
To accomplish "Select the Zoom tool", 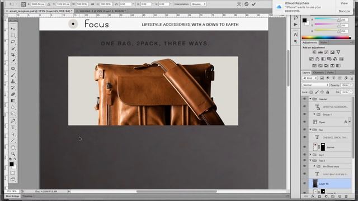I will (x=13, y=154).
